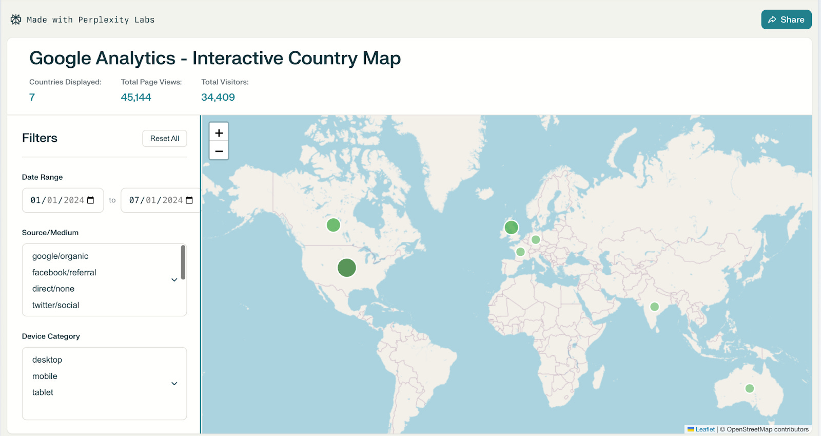Click the map zoom out minus button
The height and width of the screenshot is (436, 821).
point(219,150)
